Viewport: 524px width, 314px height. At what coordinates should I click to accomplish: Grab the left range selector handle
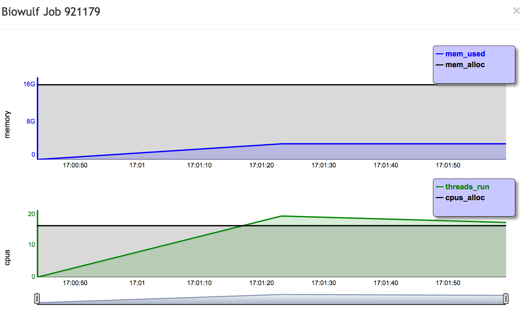point(37,299)
